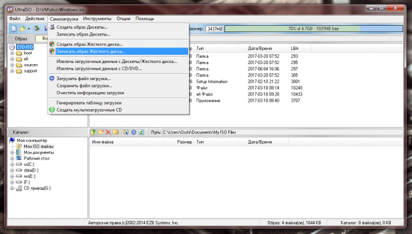Image resolution: width=412 pixels, height=234 pixels.
Task: Click the Мой компьютер computer icon
Action: (12, 140)
